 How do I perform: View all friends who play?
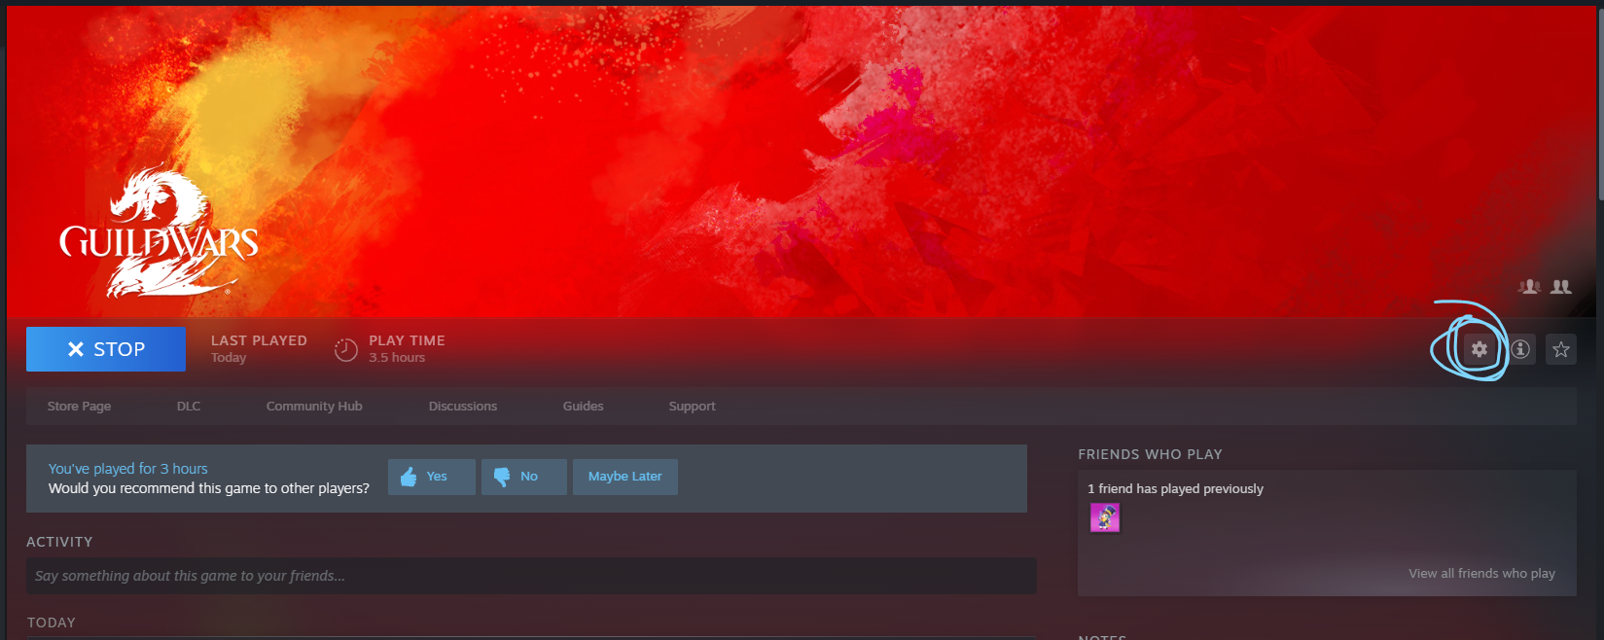point(1481,574)
